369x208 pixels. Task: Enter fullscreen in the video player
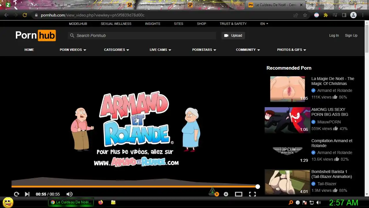[x=253, y=194]
